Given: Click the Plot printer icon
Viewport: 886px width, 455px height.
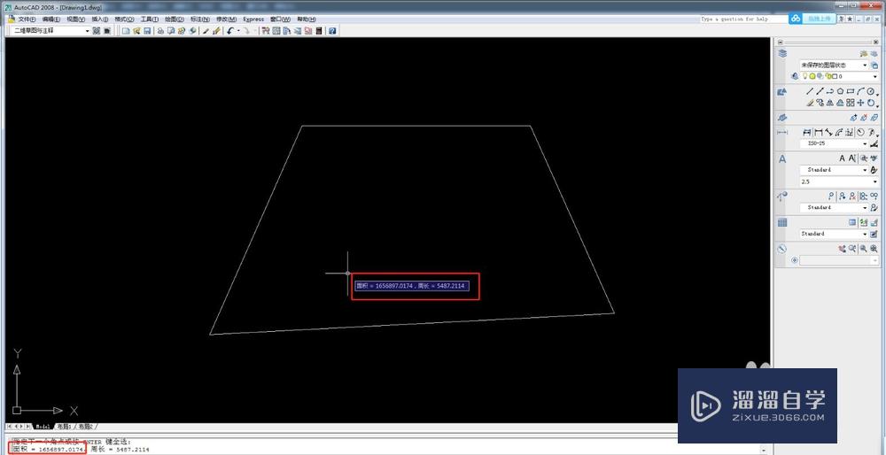Looking at the screenshot, I should pos(160,30).
